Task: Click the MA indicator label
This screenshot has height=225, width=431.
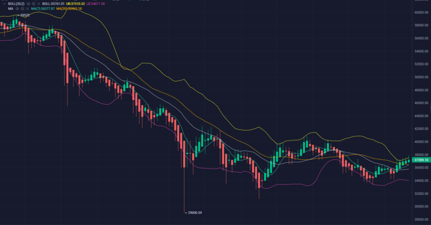Action: coord(10,9)
